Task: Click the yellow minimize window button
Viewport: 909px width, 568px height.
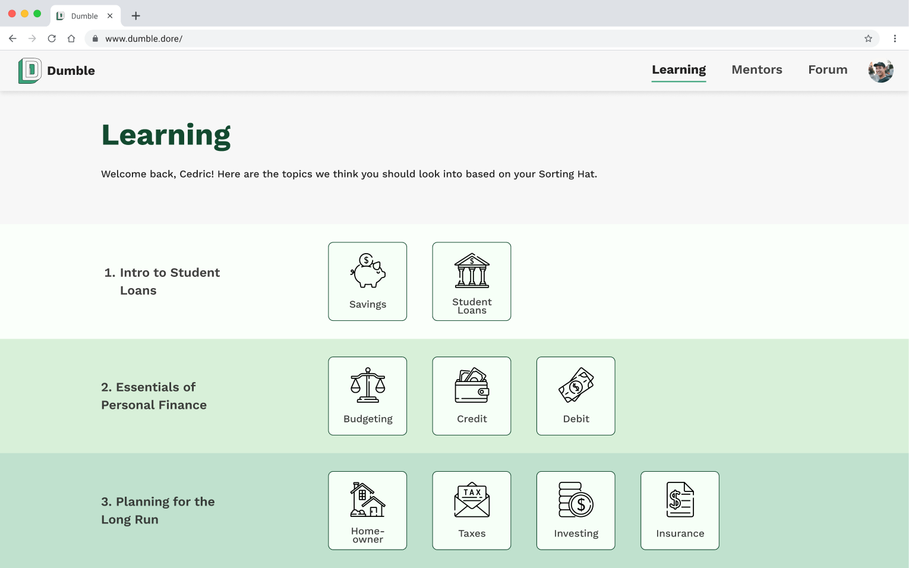Action: pos(24,14)
